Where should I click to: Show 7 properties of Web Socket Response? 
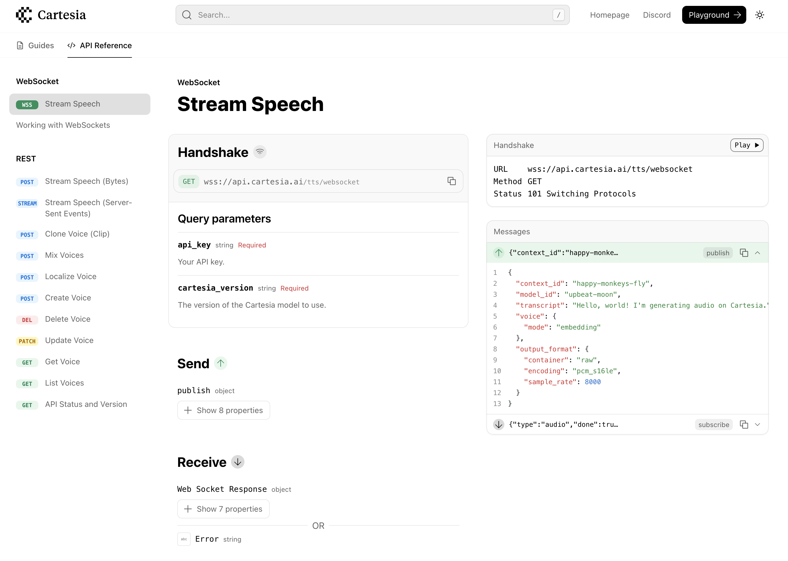pyautogui.click(x=223, y=509)
